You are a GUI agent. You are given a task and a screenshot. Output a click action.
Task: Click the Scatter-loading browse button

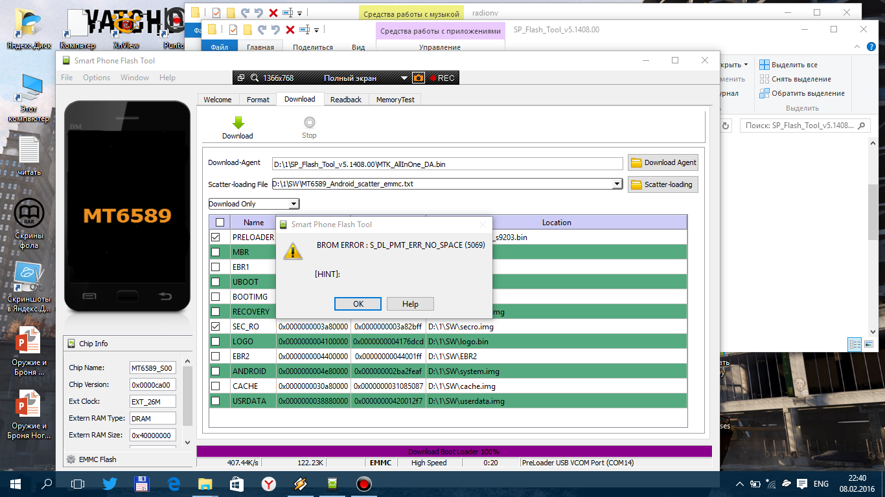coord(663,184)
